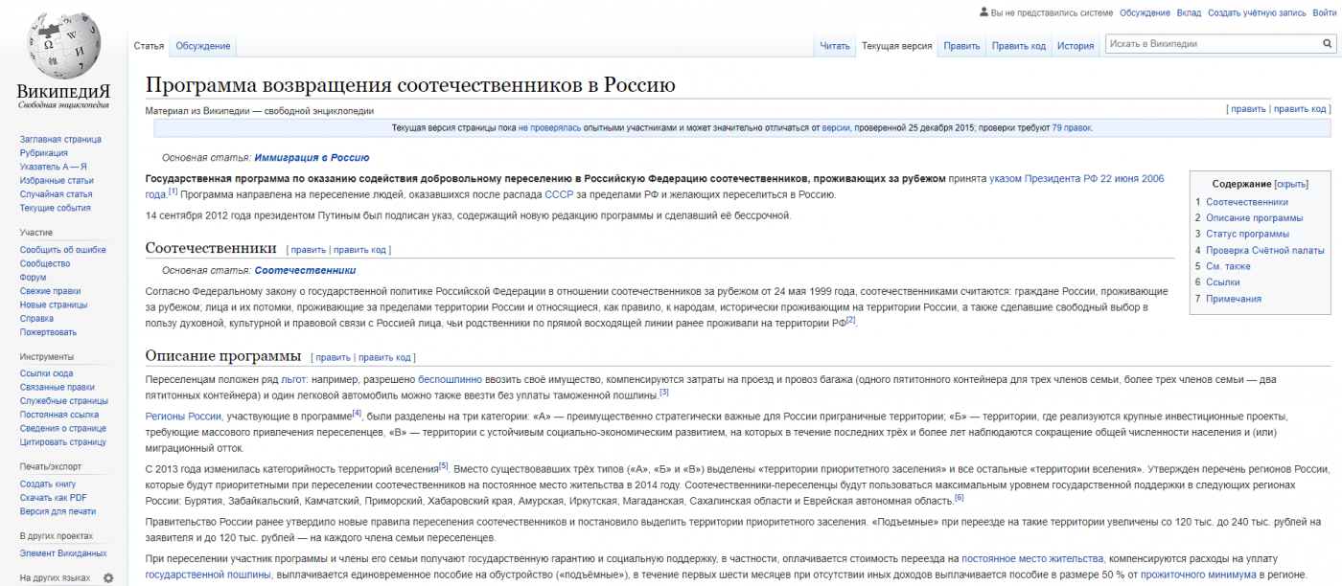Viewport: 1342px width, 586px height.
Task: Select the 'Править код' tab
Action: pos(1018,45)
